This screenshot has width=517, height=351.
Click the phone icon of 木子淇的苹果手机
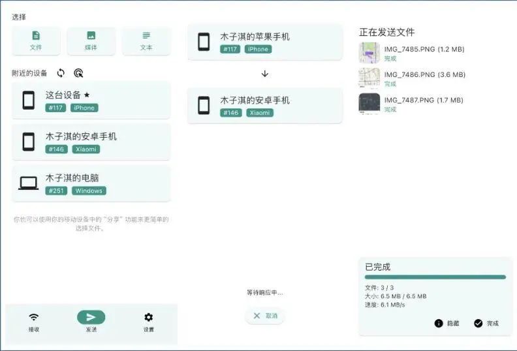coord(204,42)
